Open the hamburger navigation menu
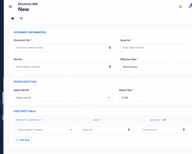Image resolution: width=192 pixels, height=154 pixels. 10,7
